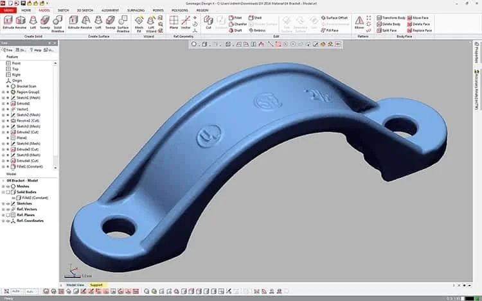The height and width of the screenshot is (301, 482).
Task: Toggle visibility of Ref. Coordinates
Action: (8, 221)
